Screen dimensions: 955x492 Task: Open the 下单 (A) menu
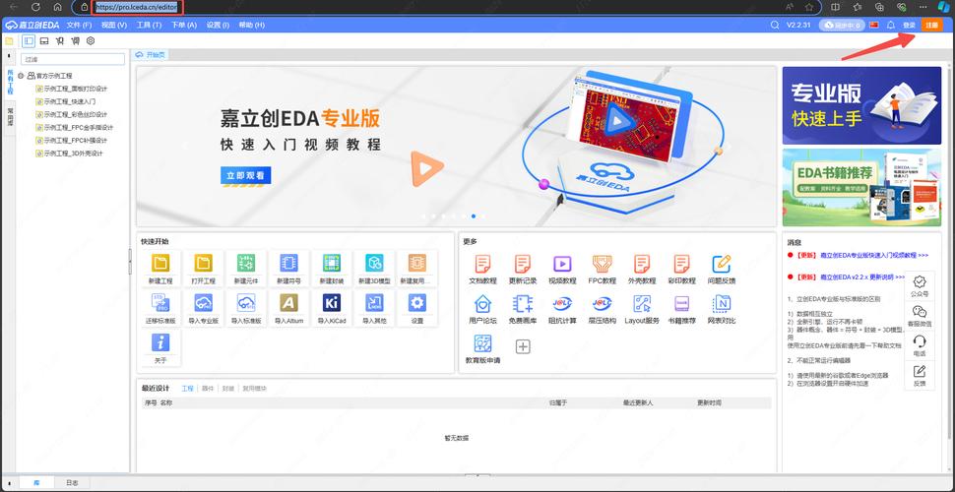(184, 25)
